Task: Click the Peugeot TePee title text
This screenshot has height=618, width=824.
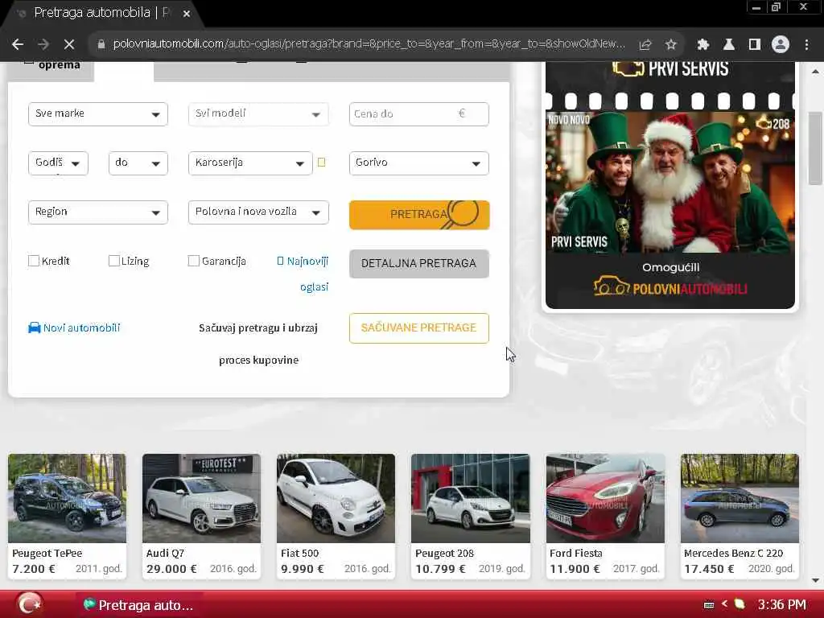Action: [47, 554]
